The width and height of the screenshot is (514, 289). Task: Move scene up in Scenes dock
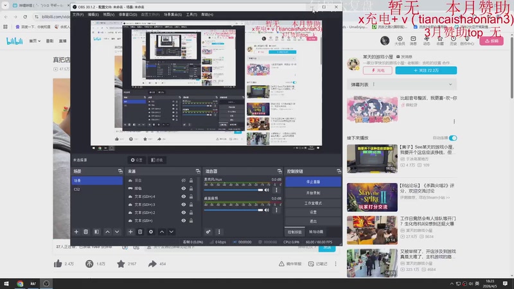(107, 232)
